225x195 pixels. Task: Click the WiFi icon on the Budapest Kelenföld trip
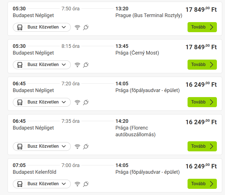[77, 184]
